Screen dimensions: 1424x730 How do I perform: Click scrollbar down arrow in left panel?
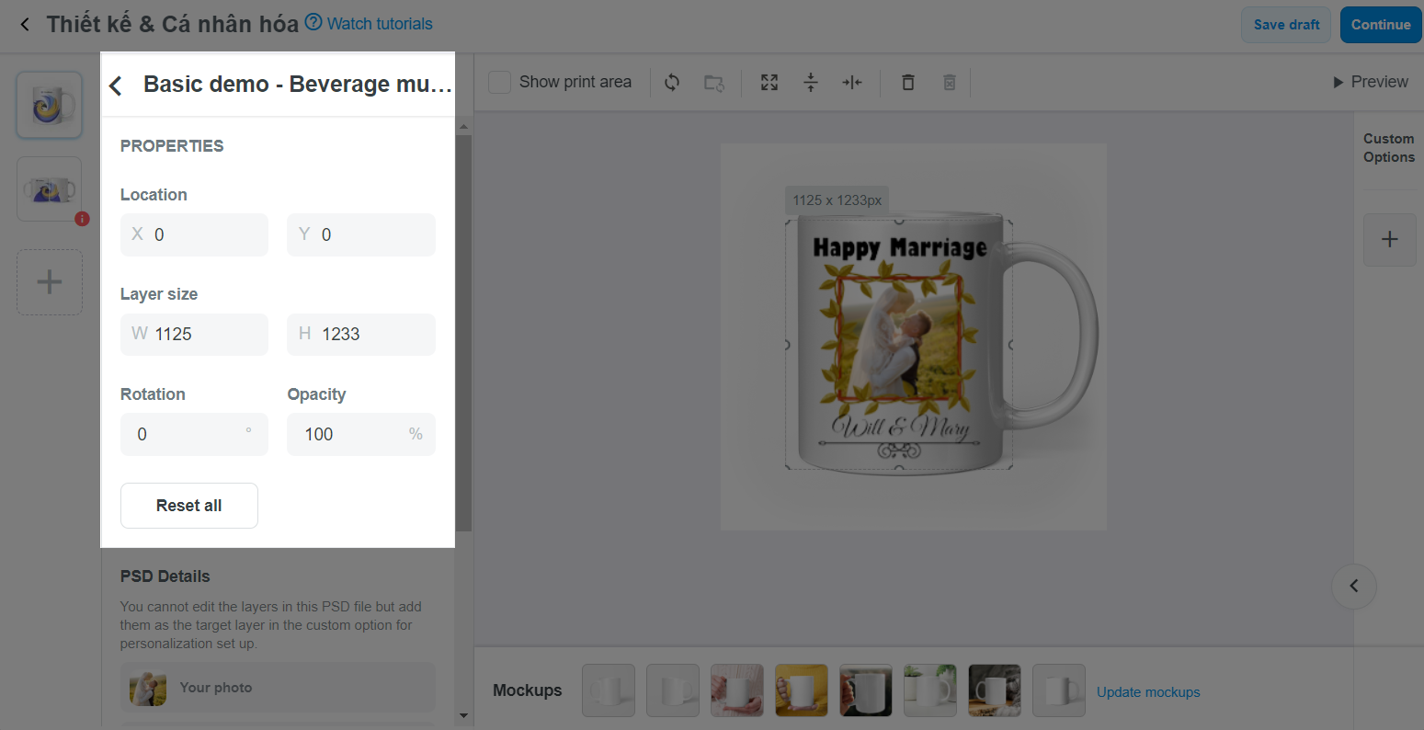click(463, 715)
